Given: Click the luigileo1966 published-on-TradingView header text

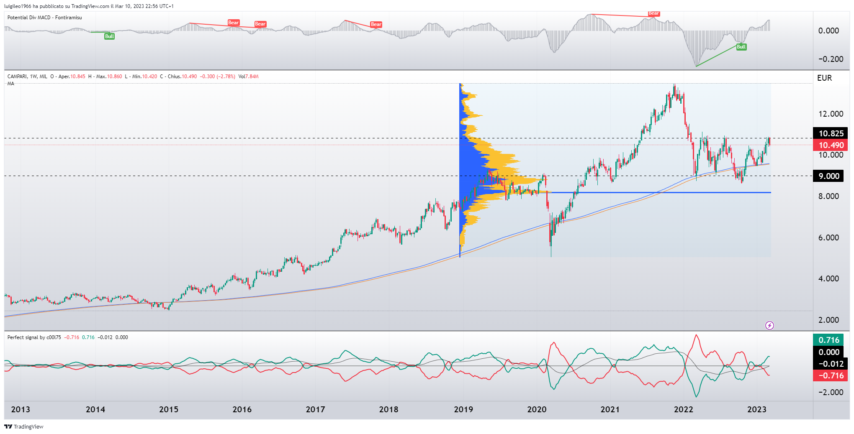Looking at the screenshot, I should (89, 6).
